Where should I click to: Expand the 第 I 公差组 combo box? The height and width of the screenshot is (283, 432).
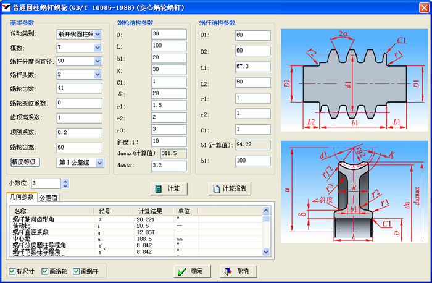point(99,163)
